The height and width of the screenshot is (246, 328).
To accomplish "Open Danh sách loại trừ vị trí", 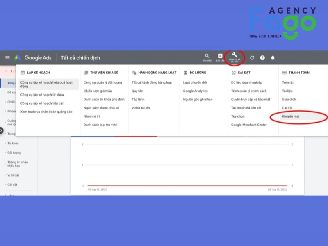I will point(100,125).
